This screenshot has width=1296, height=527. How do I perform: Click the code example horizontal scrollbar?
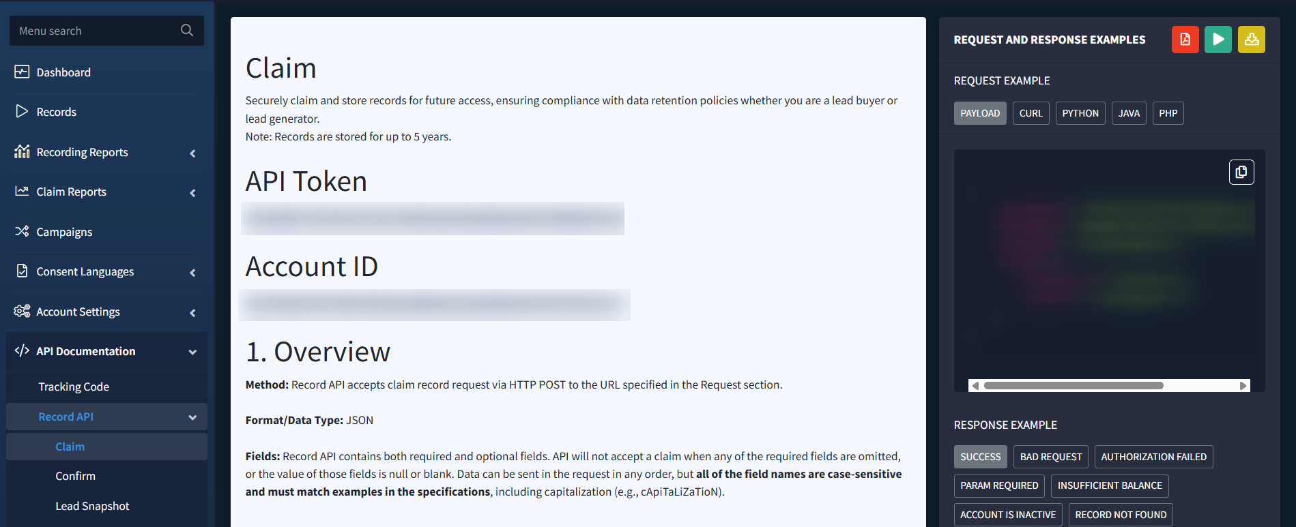[x=1074, y=386]
